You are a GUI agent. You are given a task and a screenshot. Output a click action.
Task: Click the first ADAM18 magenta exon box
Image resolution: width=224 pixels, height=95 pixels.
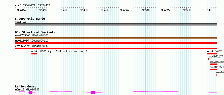tap(30, 92)
